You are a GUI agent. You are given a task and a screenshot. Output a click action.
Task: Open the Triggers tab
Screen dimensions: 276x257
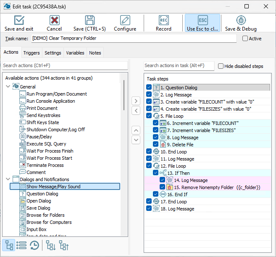[32, 53]
